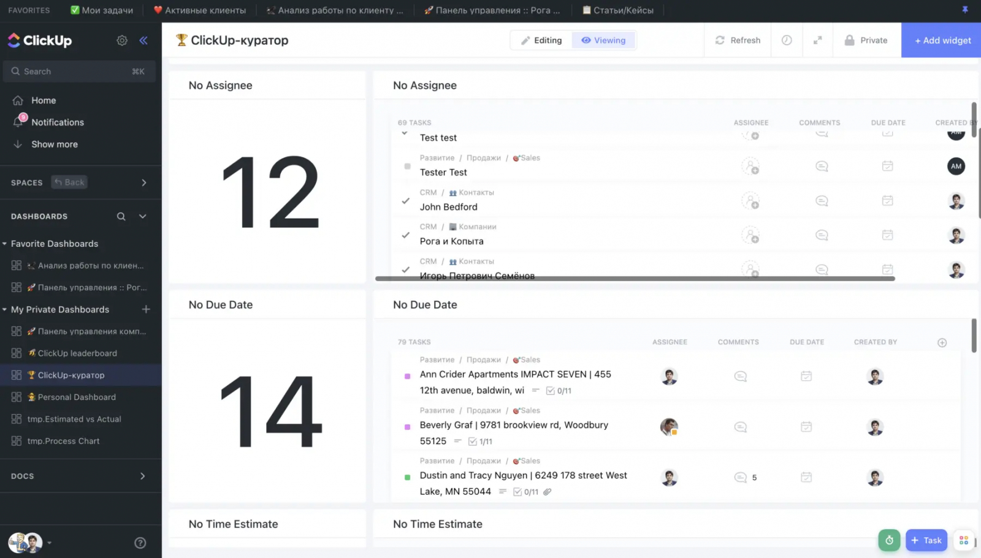Image resolution: width=981 pixels, height=558 pixels.
Task: Toggle completed checkmark for Рога и Копыта
Action: pos(405,235)
